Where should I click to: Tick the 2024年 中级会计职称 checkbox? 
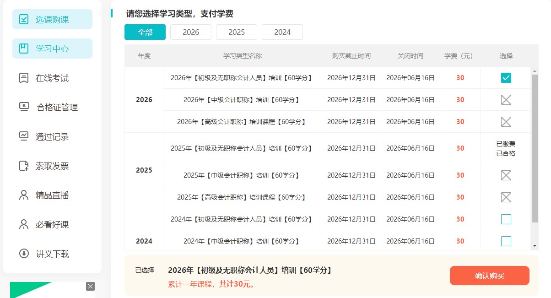tap(506, 241)
